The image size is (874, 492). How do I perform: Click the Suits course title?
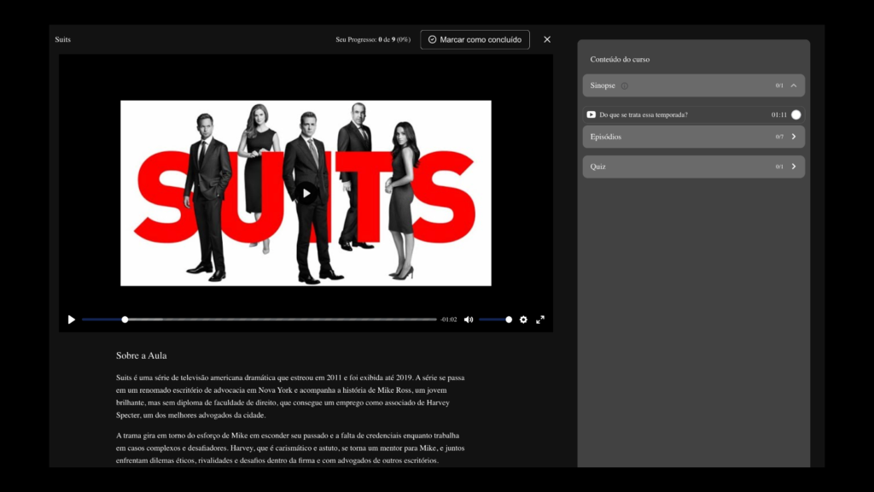[61, 39]
